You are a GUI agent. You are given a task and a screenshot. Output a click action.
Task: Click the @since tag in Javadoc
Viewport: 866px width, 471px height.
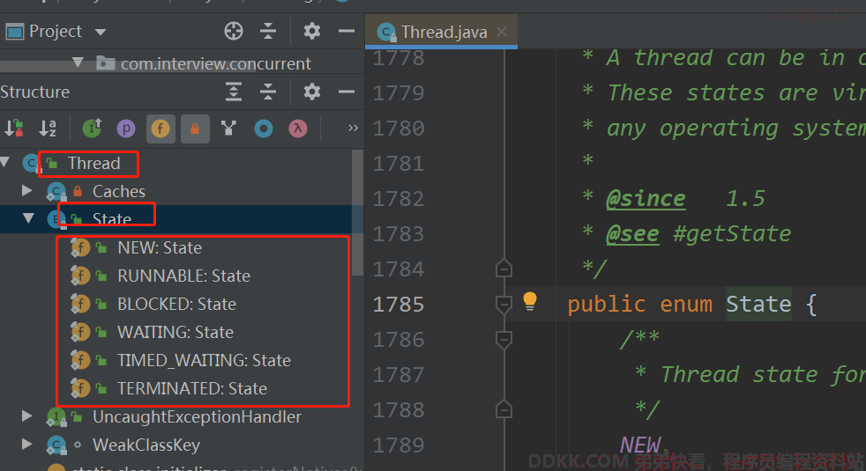click(x=646, y=199)
